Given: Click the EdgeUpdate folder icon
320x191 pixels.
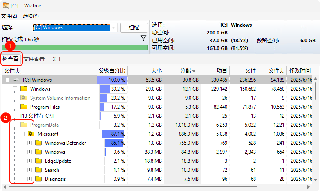Looking at the screenshot, I should 38,161.
